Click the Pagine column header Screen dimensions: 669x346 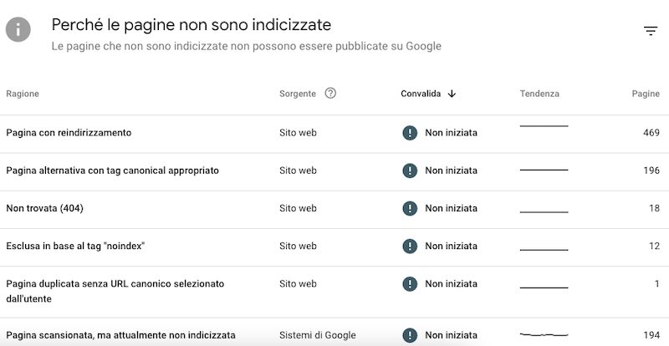646,94
